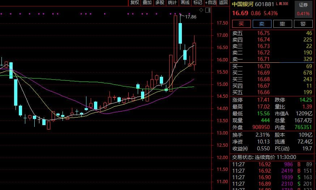Select the 买四 price 16.67

click(264, 86)
